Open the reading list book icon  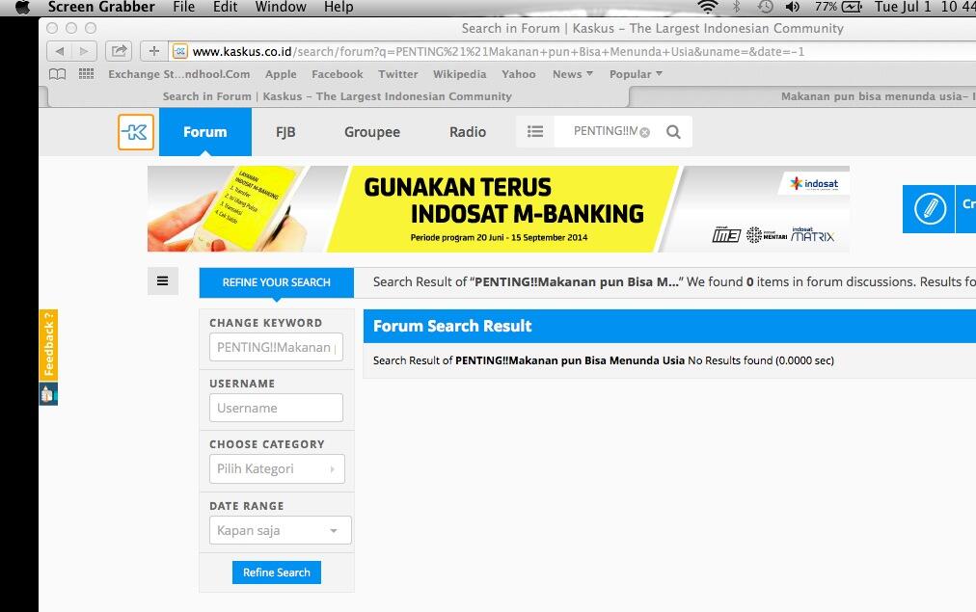[57, 74]
